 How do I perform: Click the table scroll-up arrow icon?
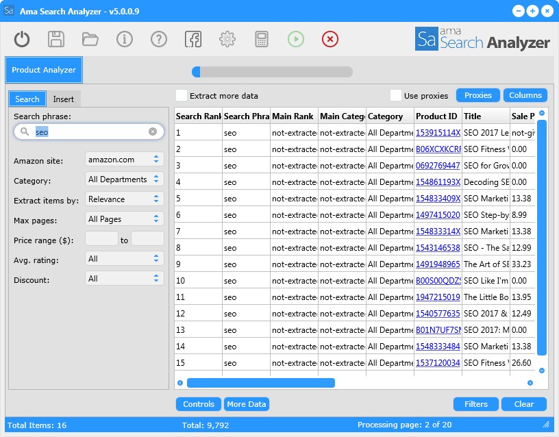click(542, 113)
